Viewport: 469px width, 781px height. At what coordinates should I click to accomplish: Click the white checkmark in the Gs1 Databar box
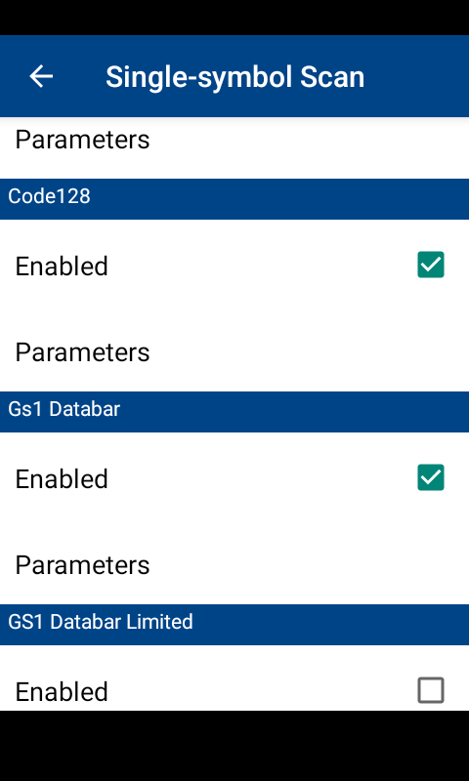click(x=431, y=477)
